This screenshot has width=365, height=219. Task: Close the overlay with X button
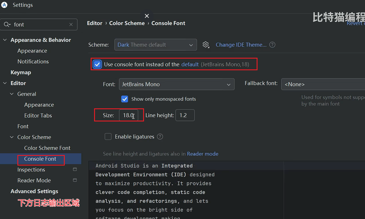point(147,16)
